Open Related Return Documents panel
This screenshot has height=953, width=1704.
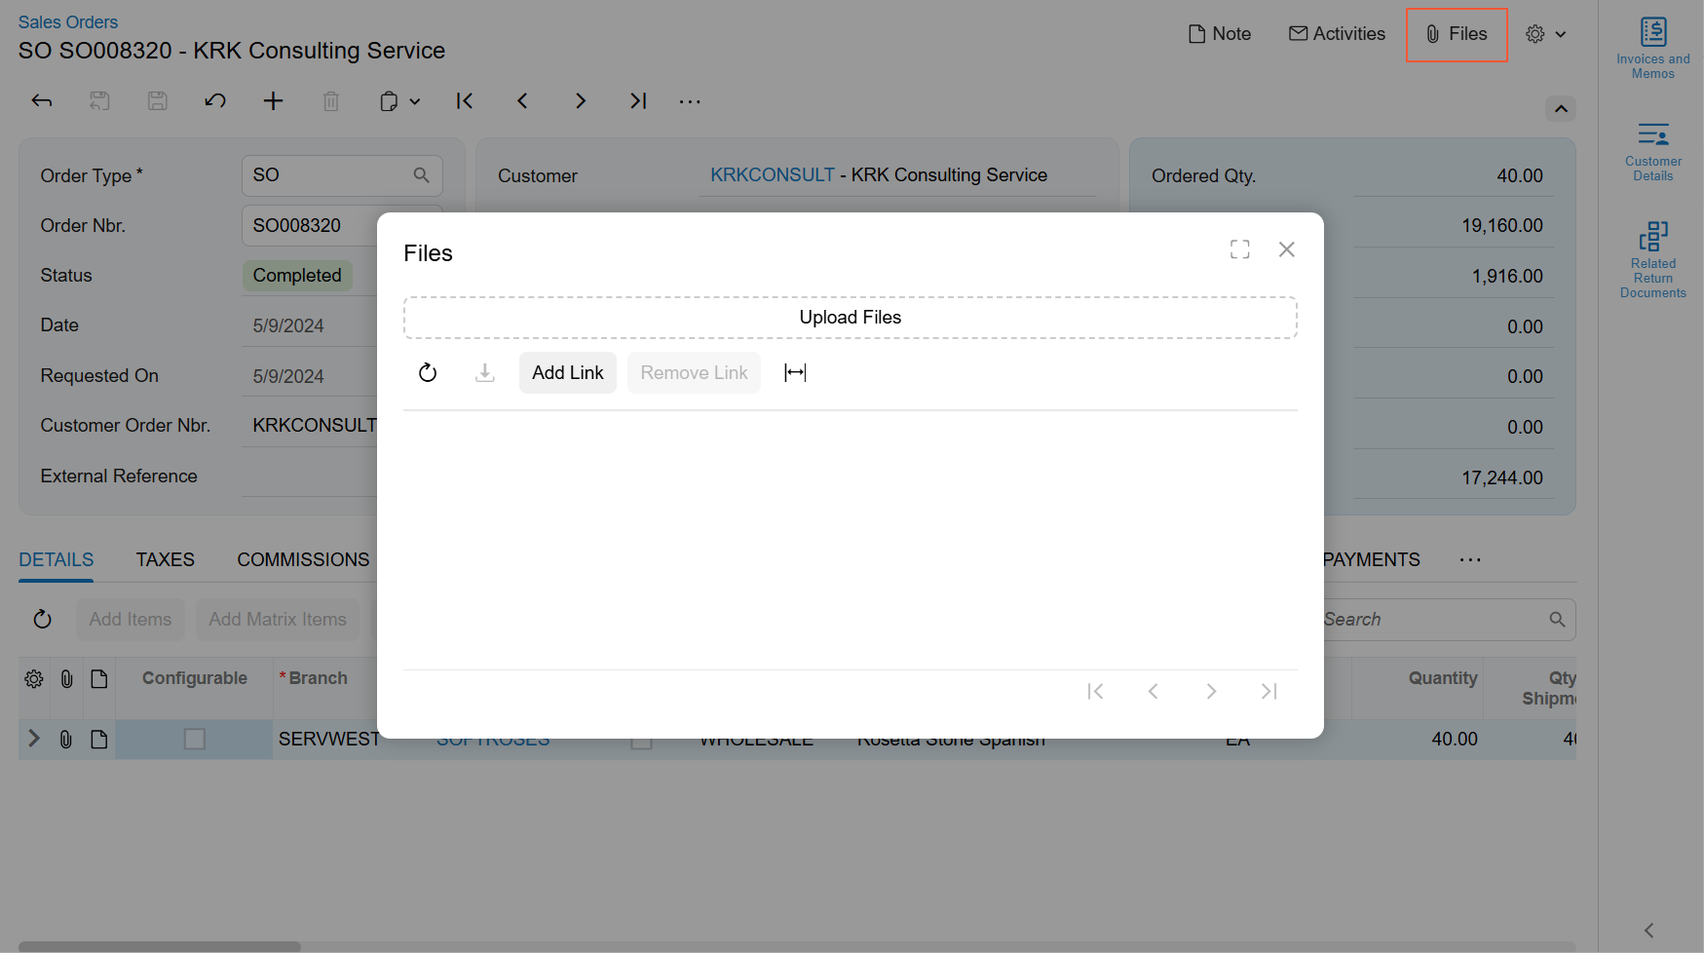pos(1652,259)
